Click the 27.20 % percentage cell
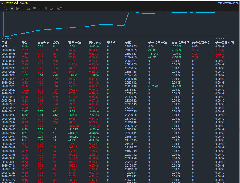The height and width of the screenshot is (183, 240). pos(94,126)
